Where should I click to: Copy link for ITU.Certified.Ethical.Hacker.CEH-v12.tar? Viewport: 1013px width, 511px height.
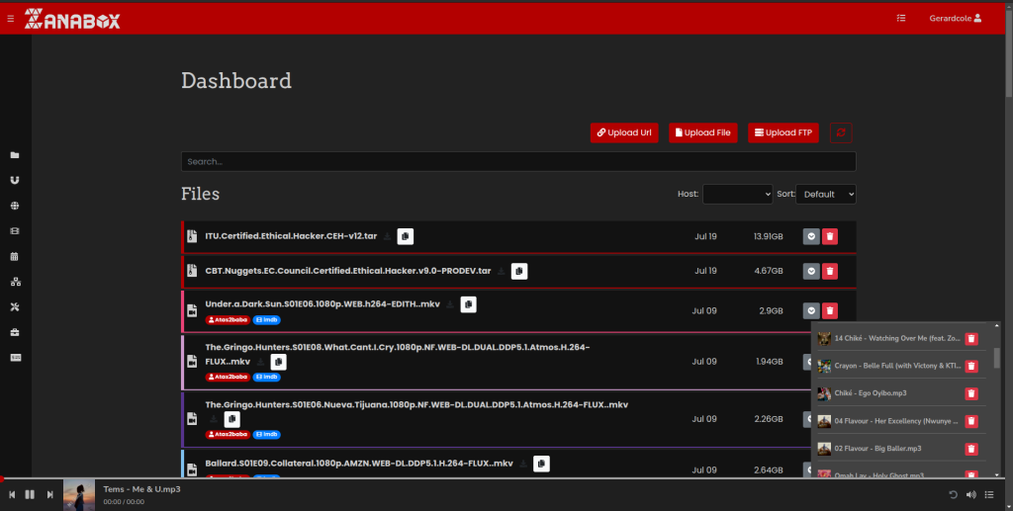(x=405, y=236)
